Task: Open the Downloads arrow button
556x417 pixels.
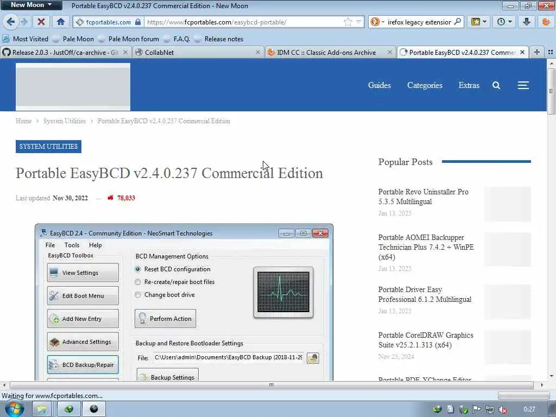Action: click(527, 22)
